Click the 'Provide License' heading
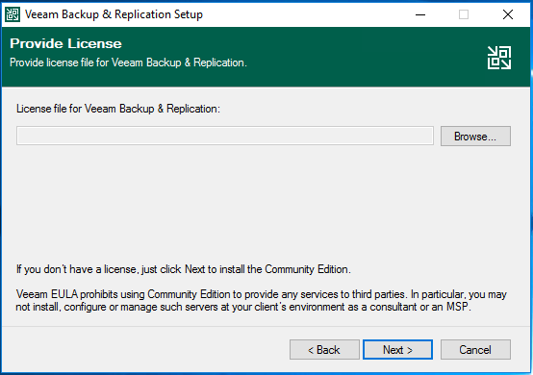 click(x=66, y=43)
